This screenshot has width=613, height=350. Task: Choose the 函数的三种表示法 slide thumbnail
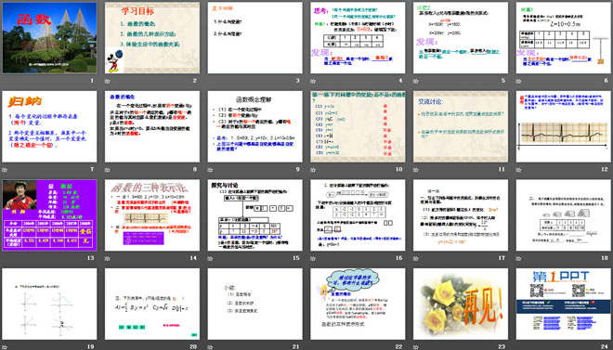152,215
